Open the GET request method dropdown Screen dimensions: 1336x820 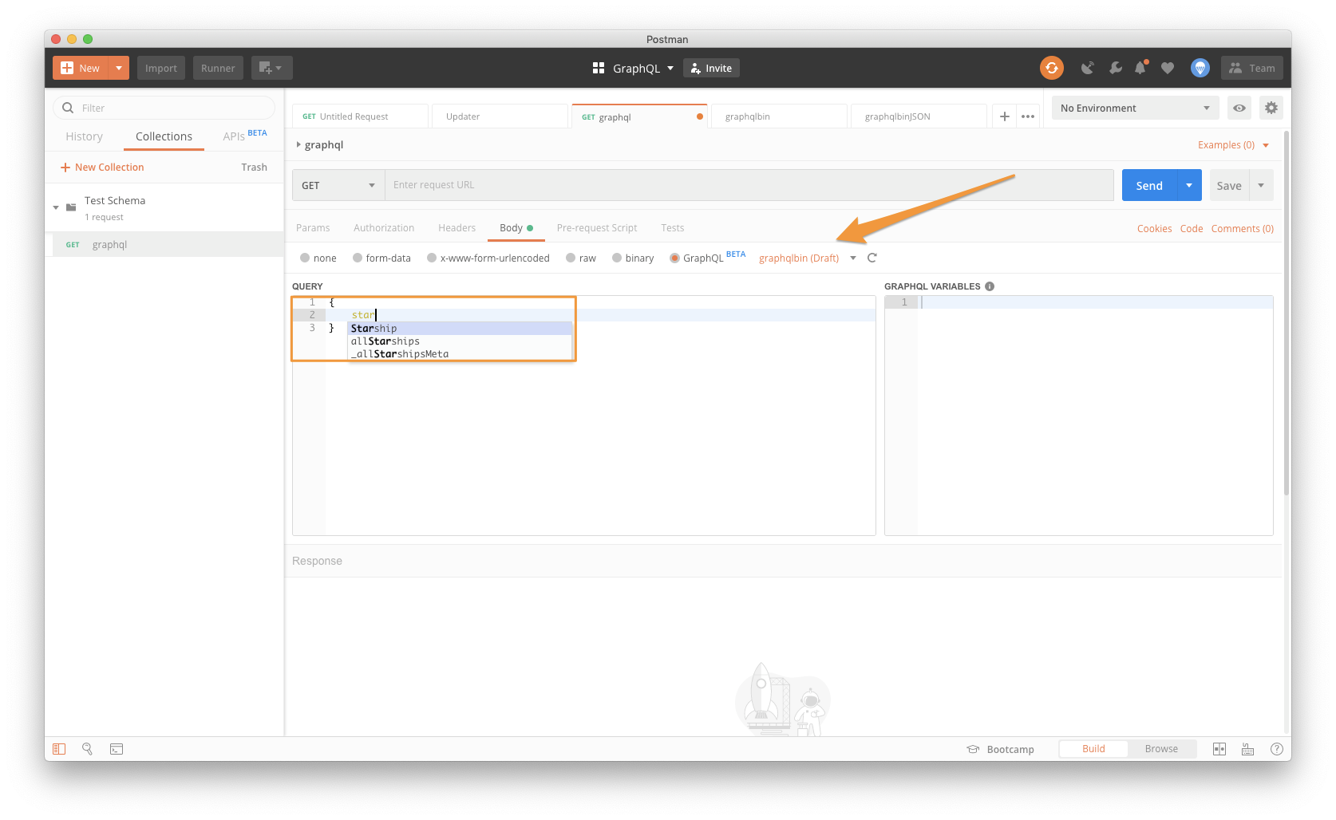click(x=337, y=184)
